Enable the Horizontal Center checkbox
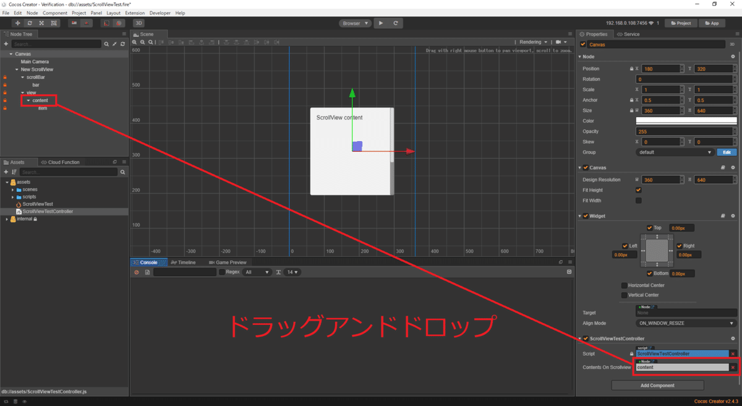The width and height of the screenshot is (742, 406). tap(624, 285)
